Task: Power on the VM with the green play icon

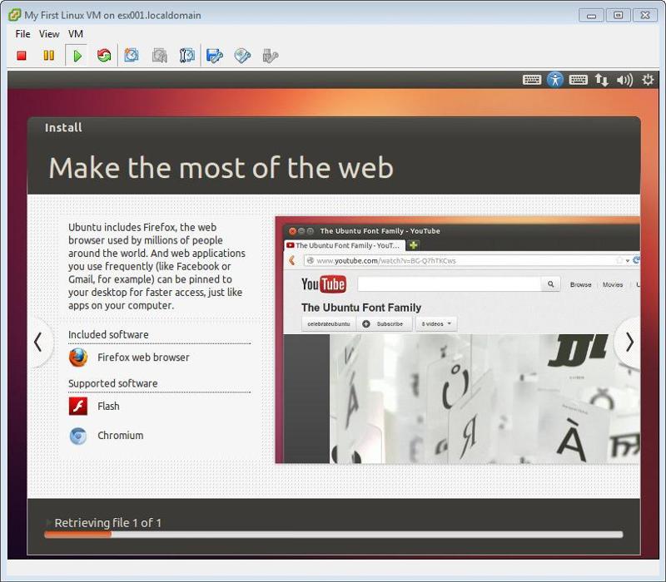Action: click(x=77, y=56)
